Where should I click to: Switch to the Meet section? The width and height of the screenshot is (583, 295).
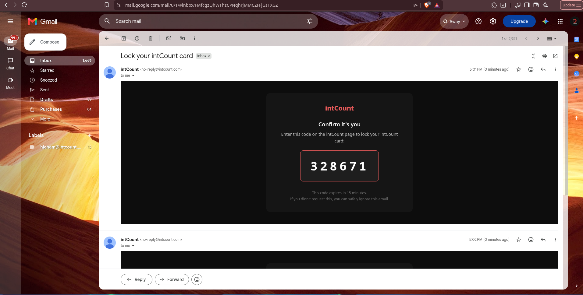10,83
